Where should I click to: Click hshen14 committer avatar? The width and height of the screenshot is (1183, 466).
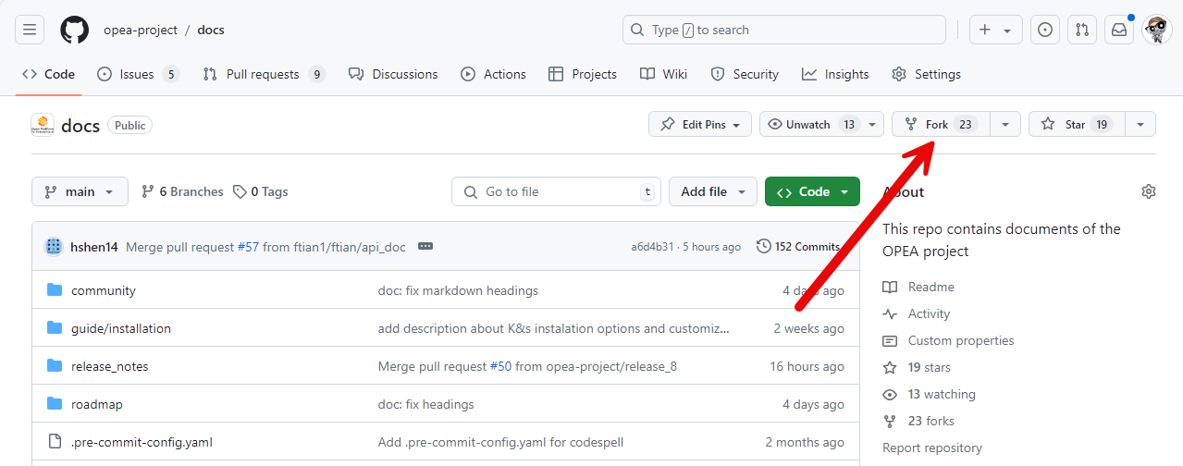(x=54, y=246)
